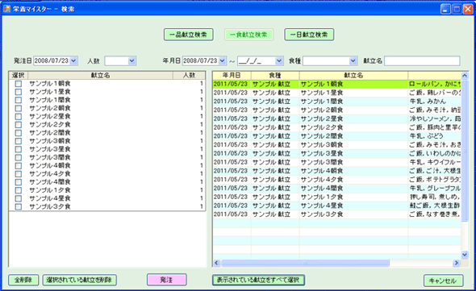Select サンプル2朝食 row in right table

(x=336, y=110)
